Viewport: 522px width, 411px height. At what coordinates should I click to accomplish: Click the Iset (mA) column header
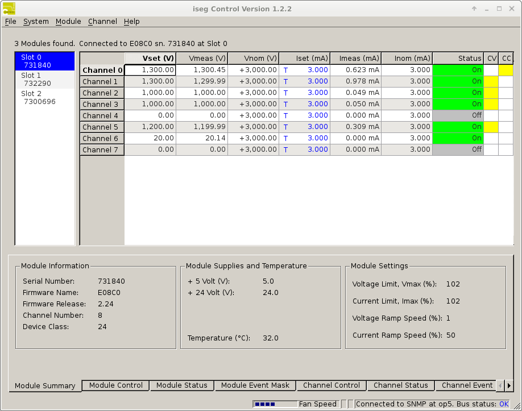(x=305, y=58)
